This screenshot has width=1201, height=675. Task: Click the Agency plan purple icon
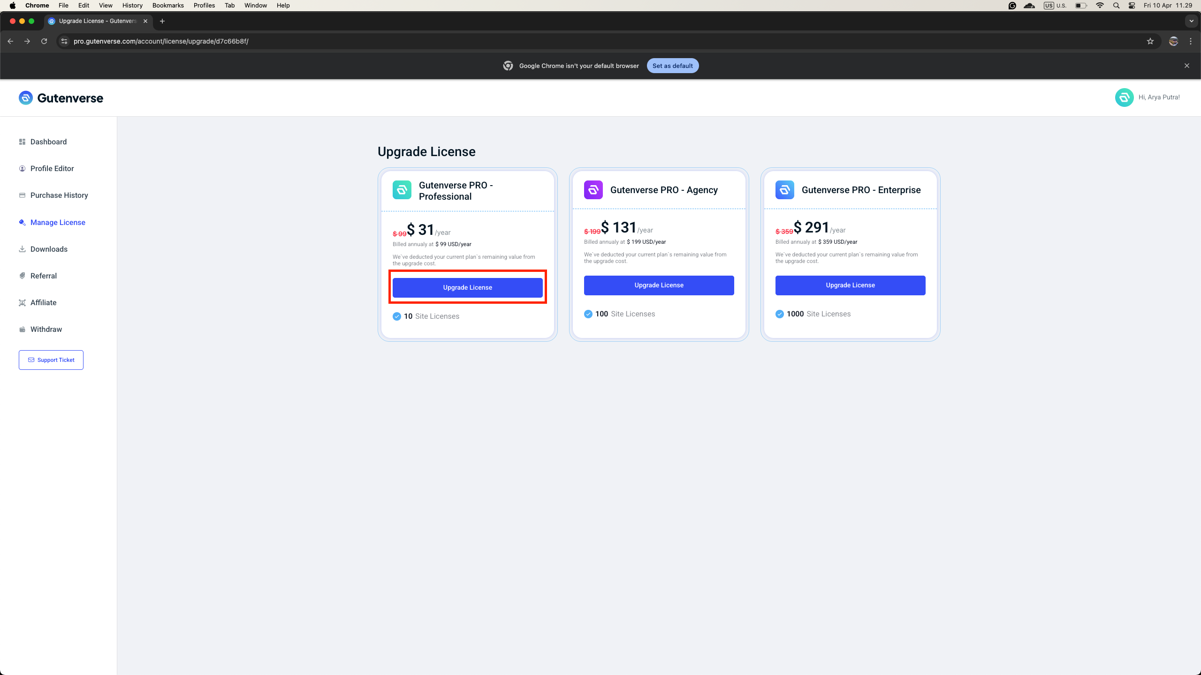(593, 190)
